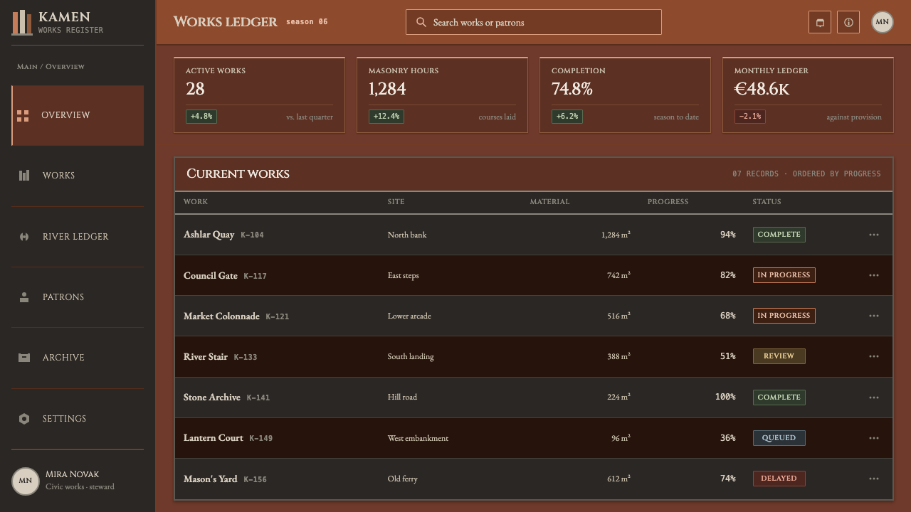Screen dimensions: 911x512
Task: Click the Queued status badge
Action: 779,438
